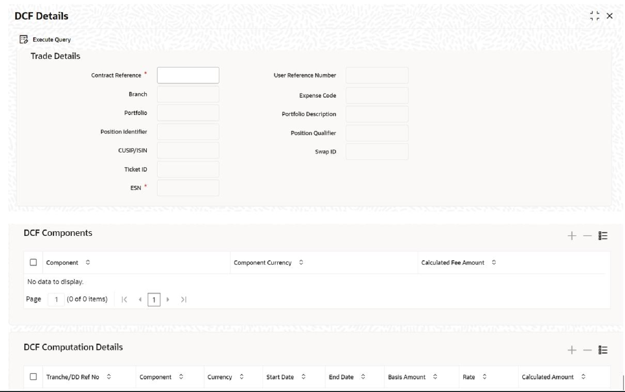Click the Ticket ID field
Image resolution: width=625 pixels, height=392 pixels.
click(x=188, y=169)
